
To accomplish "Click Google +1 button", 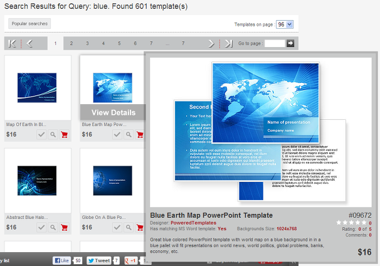I will (x=130, y=260).
